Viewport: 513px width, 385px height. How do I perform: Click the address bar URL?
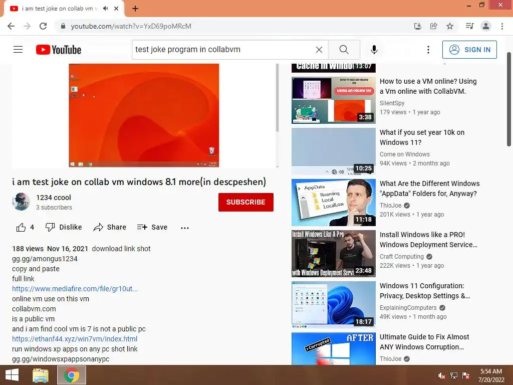coord(131,26)
